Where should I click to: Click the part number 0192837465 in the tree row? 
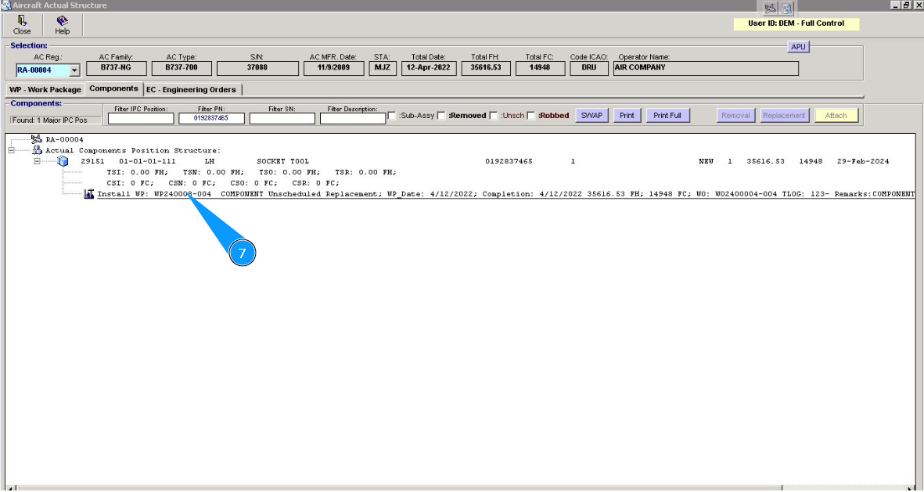coord(509,161)
